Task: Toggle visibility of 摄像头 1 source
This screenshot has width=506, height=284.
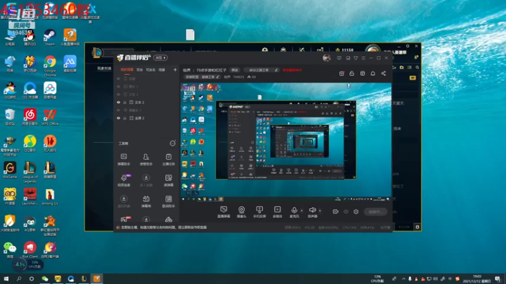Action: pyautogui.click(x=118, y=110)
